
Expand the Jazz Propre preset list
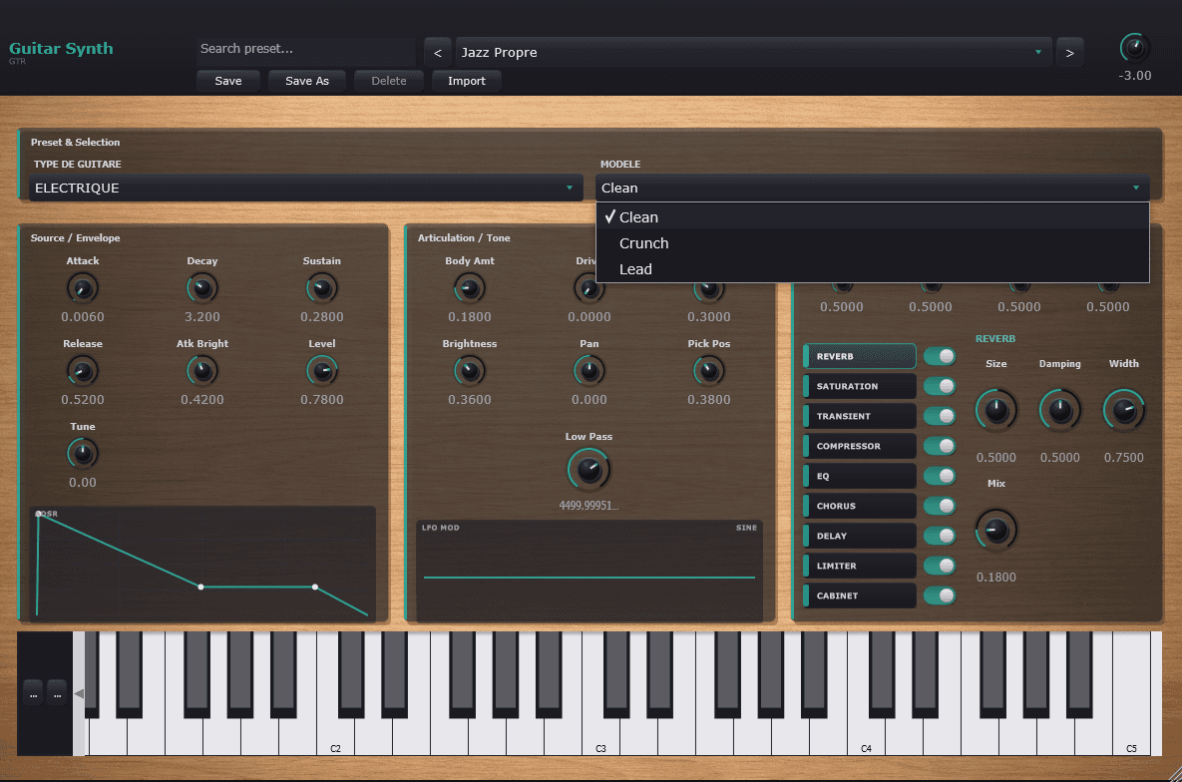point(753,53)
